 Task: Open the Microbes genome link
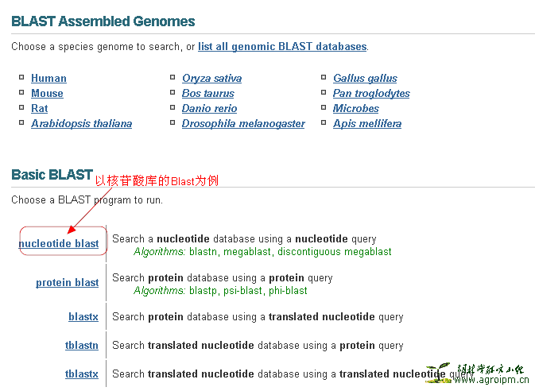pyautogui.click(x=356, y=108)
